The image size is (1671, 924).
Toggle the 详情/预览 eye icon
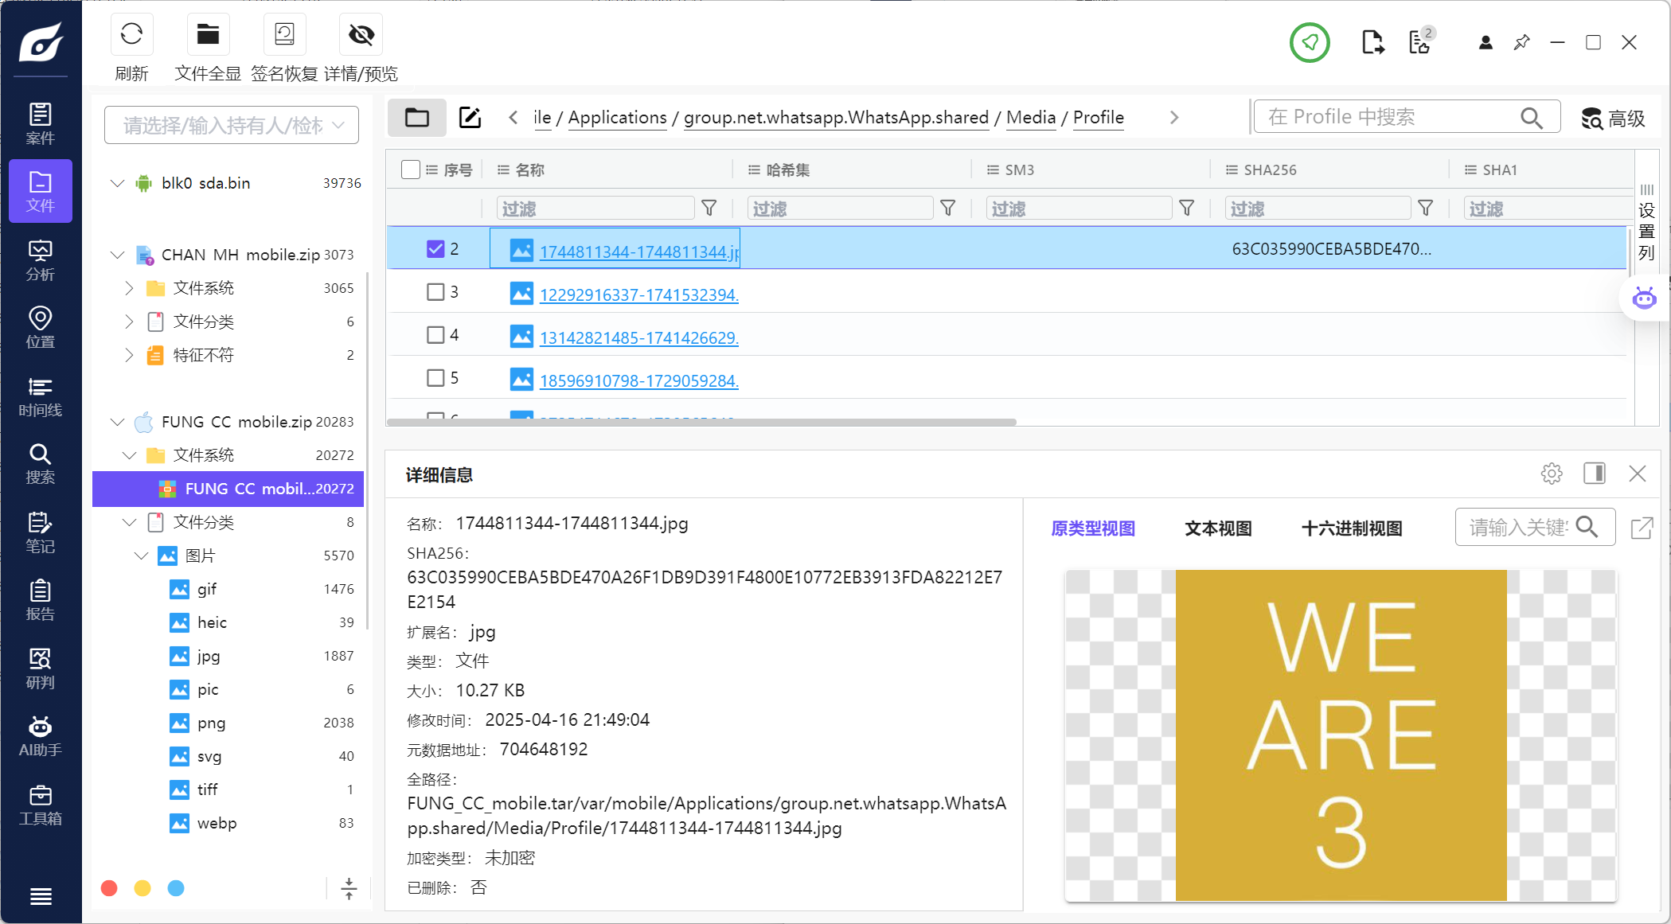point(361,35)
